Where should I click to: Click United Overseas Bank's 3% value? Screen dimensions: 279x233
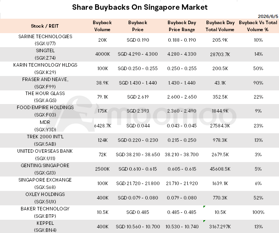(x=258, y=155)
